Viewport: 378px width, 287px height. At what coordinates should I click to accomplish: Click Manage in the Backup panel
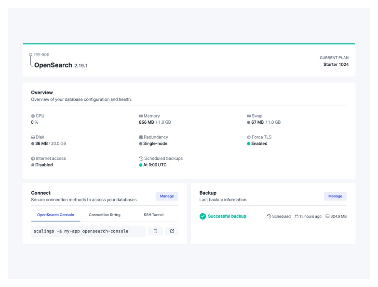point(335,196)
